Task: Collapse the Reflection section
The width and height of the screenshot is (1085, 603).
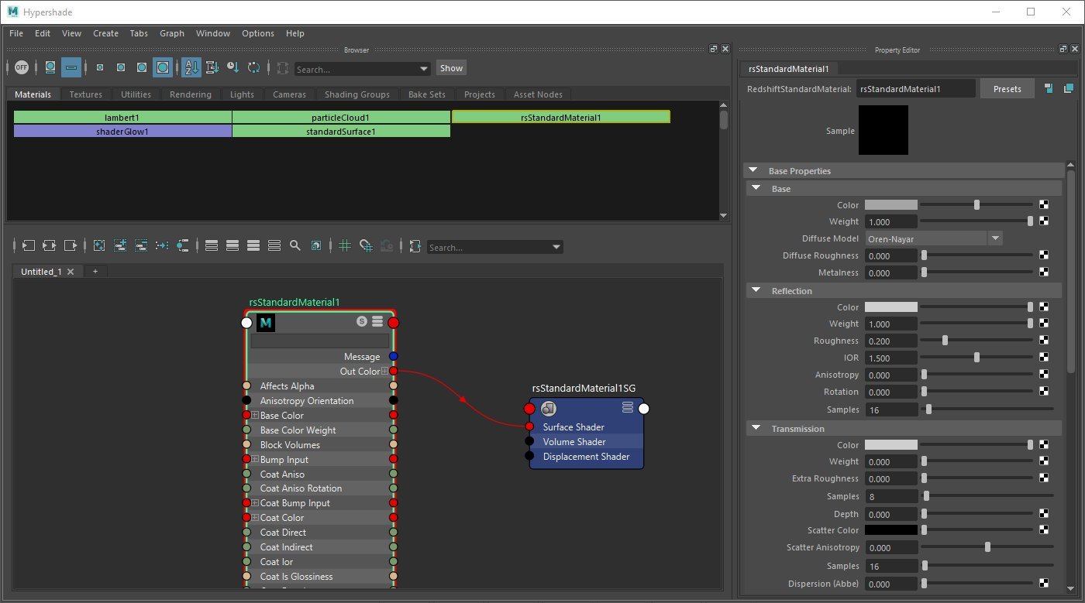Action: click(756, 291)
